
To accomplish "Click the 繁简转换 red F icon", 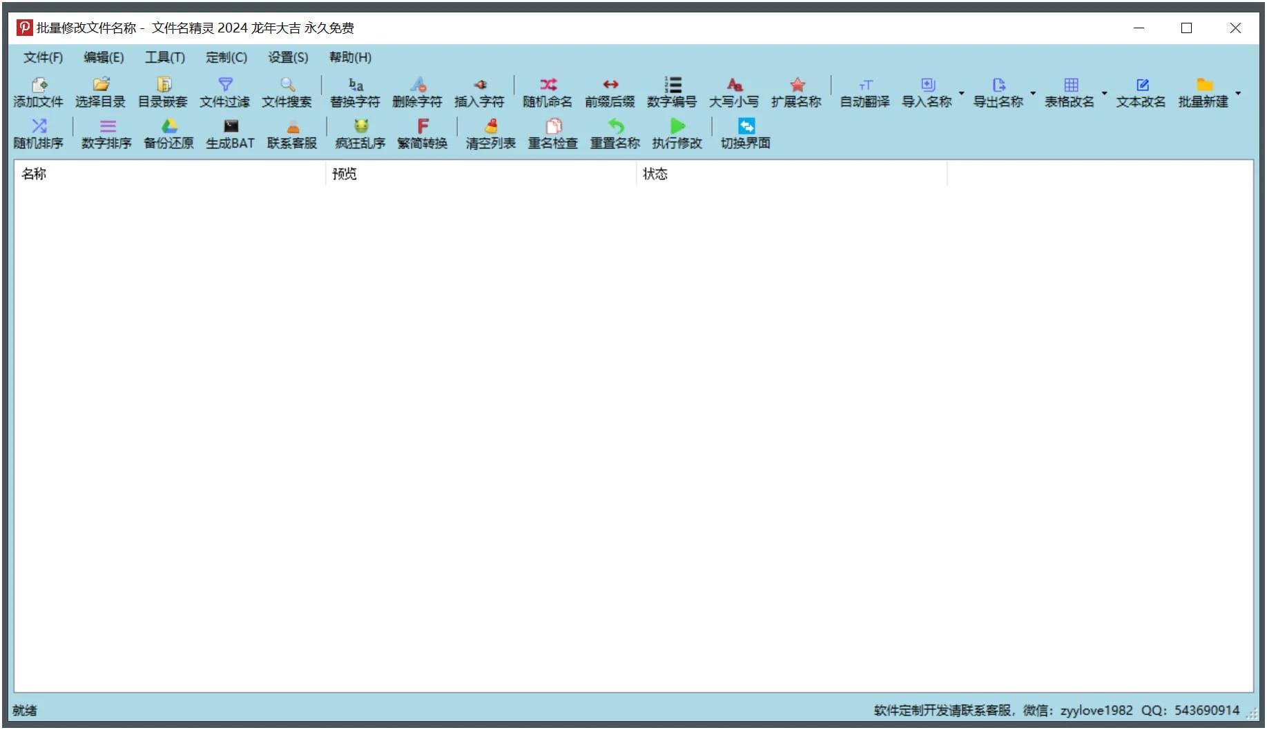I will coord(423,127).
